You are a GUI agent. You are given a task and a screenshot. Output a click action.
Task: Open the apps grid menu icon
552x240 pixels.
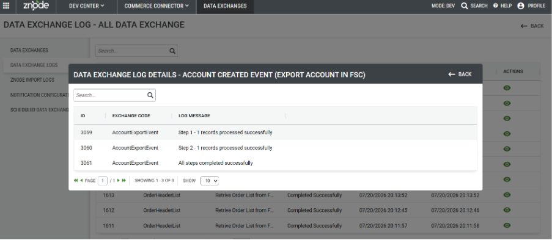(x=6, y=5)
